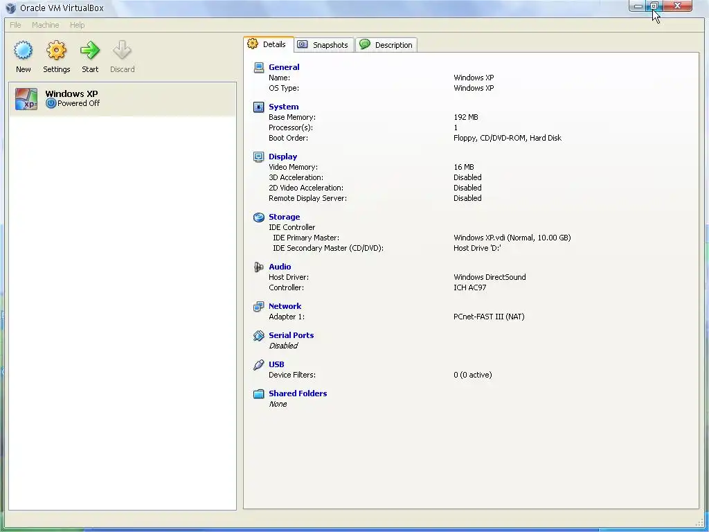Screen dimensions: 709x532
Task: Click the Remote Display Server label
Action: [x=307, y=198]
